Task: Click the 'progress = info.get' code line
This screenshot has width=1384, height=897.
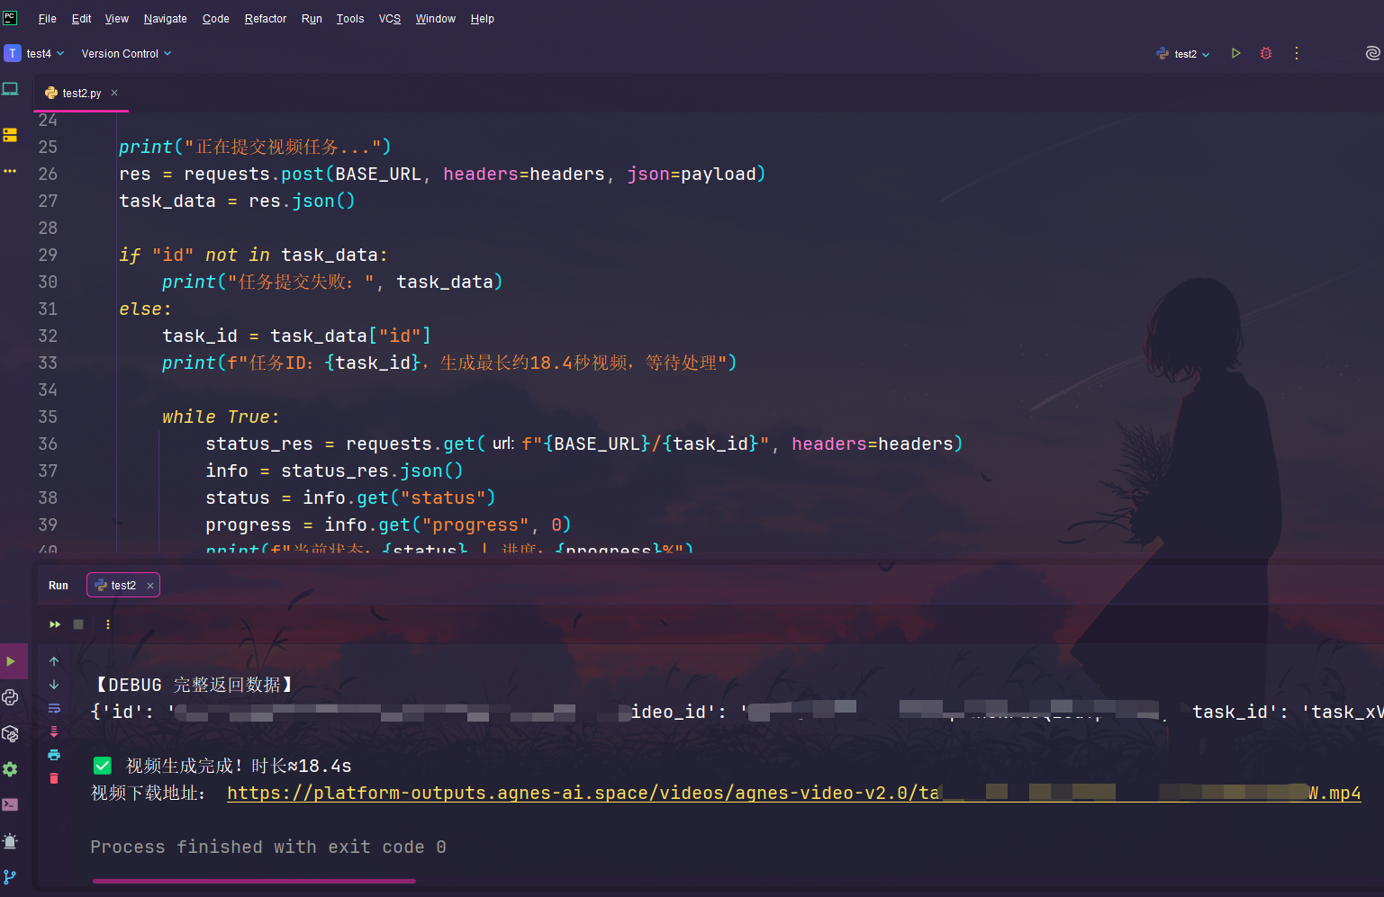Action: coord(388,525)
